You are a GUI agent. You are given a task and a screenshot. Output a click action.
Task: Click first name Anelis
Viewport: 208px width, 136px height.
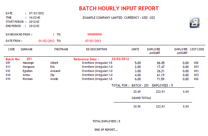[x=54, y=79]
